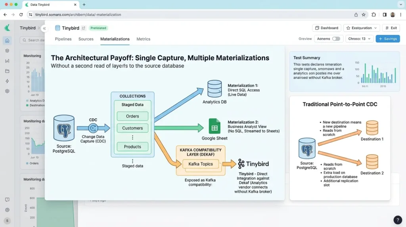Open the help question mark button
406x227 pixels.
click(x=398, y=220)
